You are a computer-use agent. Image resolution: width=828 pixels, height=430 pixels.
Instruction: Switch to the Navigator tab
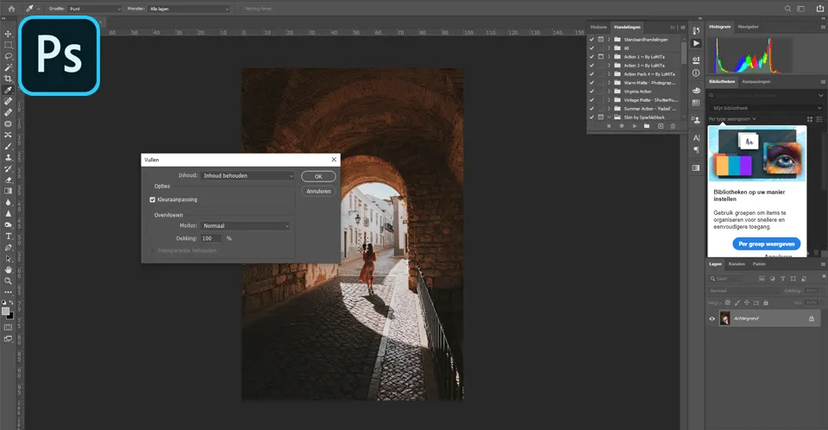pos(748,27)
